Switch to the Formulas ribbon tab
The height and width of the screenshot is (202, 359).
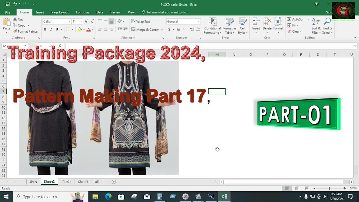click(82, 12)
